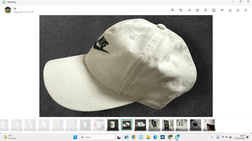
Task: Star this photo message
Action: point(197,10)
